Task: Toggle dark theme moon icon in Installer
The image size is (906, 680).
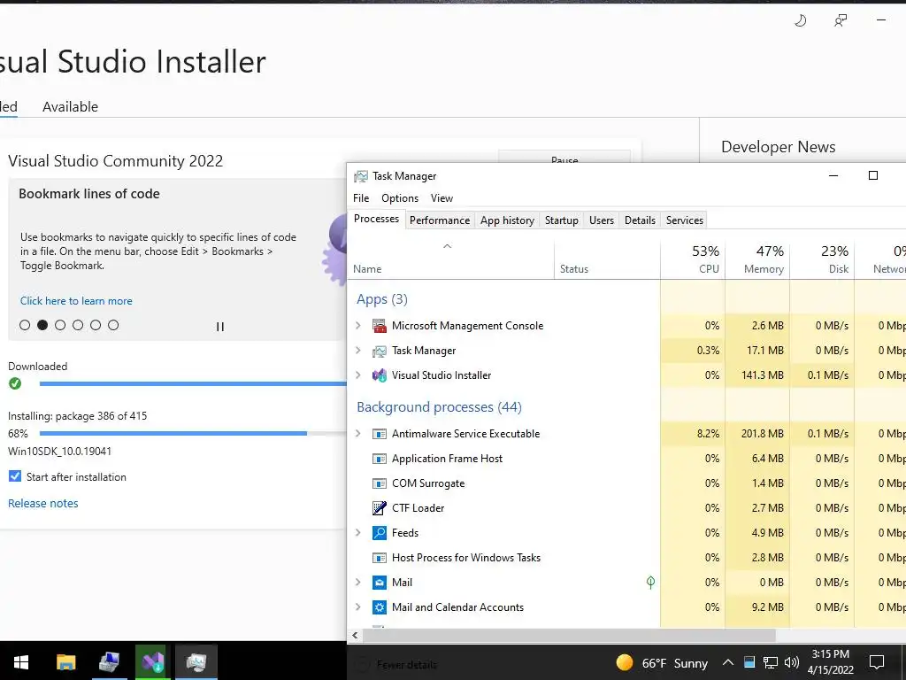Action: tap(800, 21)
